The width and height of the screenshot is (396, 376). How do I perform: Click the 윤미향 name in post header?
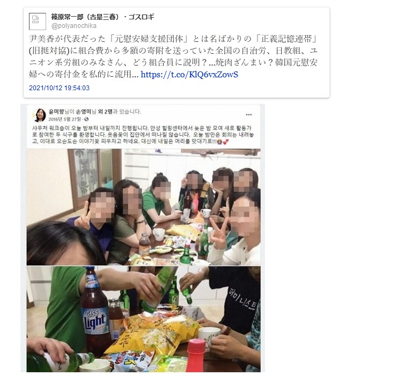click(56, 112)
